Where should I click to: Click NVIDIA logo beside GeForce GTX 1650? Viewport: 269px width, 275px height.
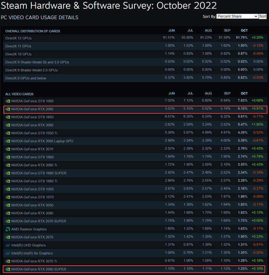[8, 117]
